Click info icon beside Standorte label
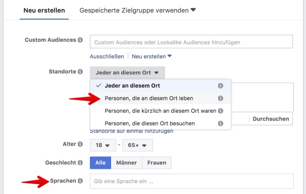The height and width of the screenshot is (194, 306). 80,72
